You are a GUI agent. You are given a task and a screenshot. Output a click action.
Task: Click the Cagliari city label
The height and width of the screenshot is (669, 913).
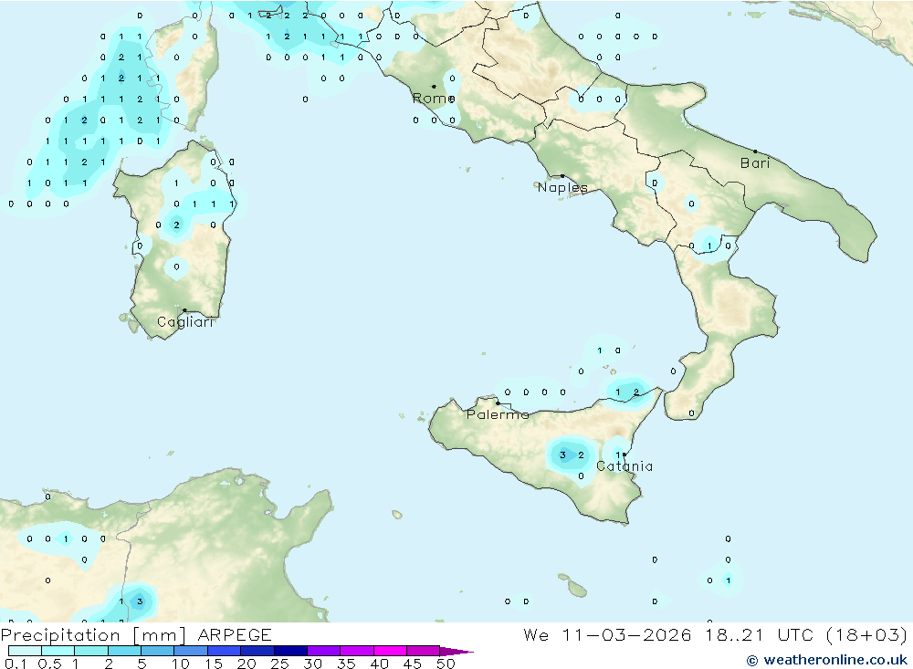tap(184, 322)
